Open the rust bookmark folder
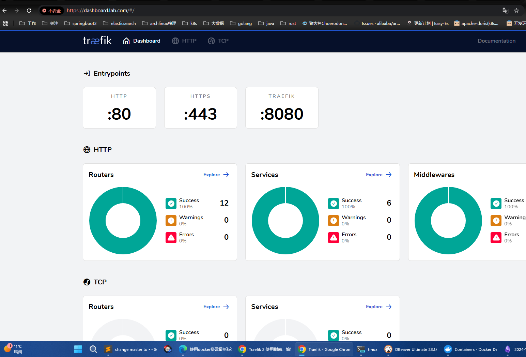Screen dimensions: 526x357 (x=288, y=23)
